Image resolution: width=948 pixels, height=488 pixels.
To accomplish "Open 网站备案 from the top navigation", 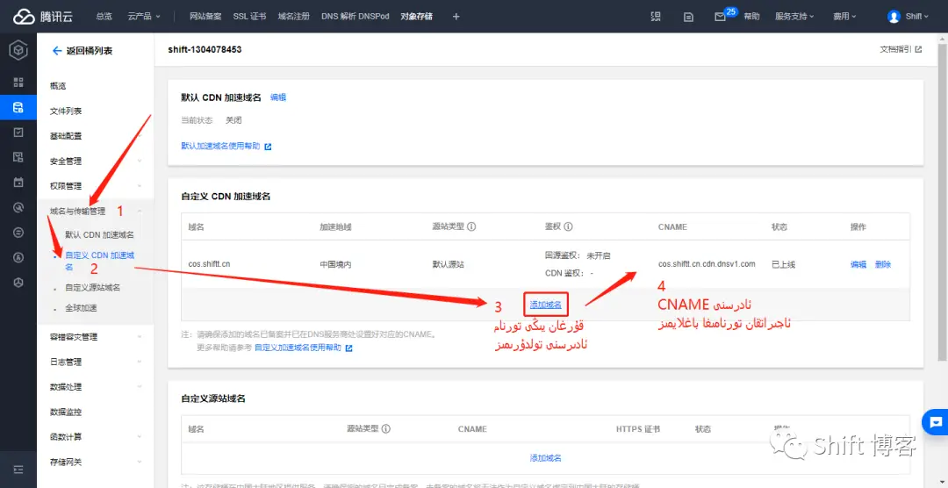I will point(205,17).
